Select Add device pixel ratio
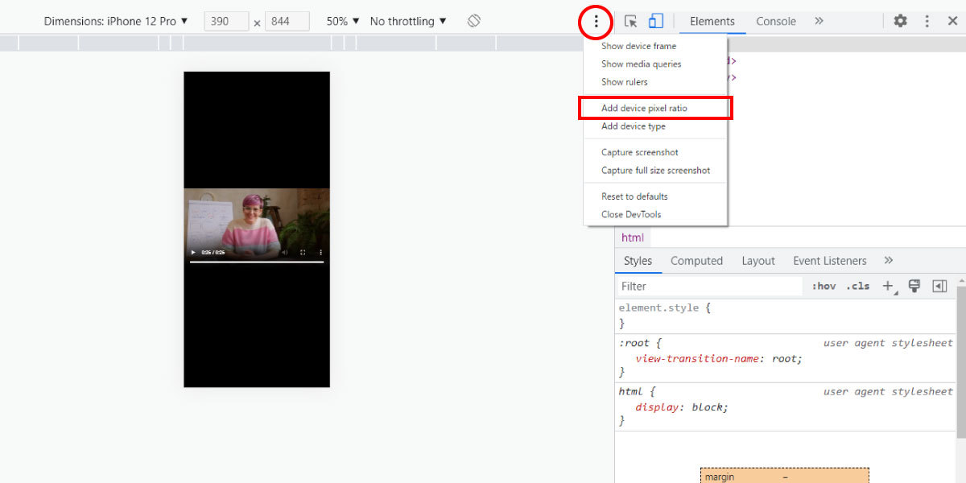966x483 pixels. coord(655,108)
